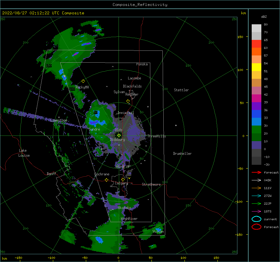Click the Limestone label
Screen dimensions: 280x262
tap(59, 120)
